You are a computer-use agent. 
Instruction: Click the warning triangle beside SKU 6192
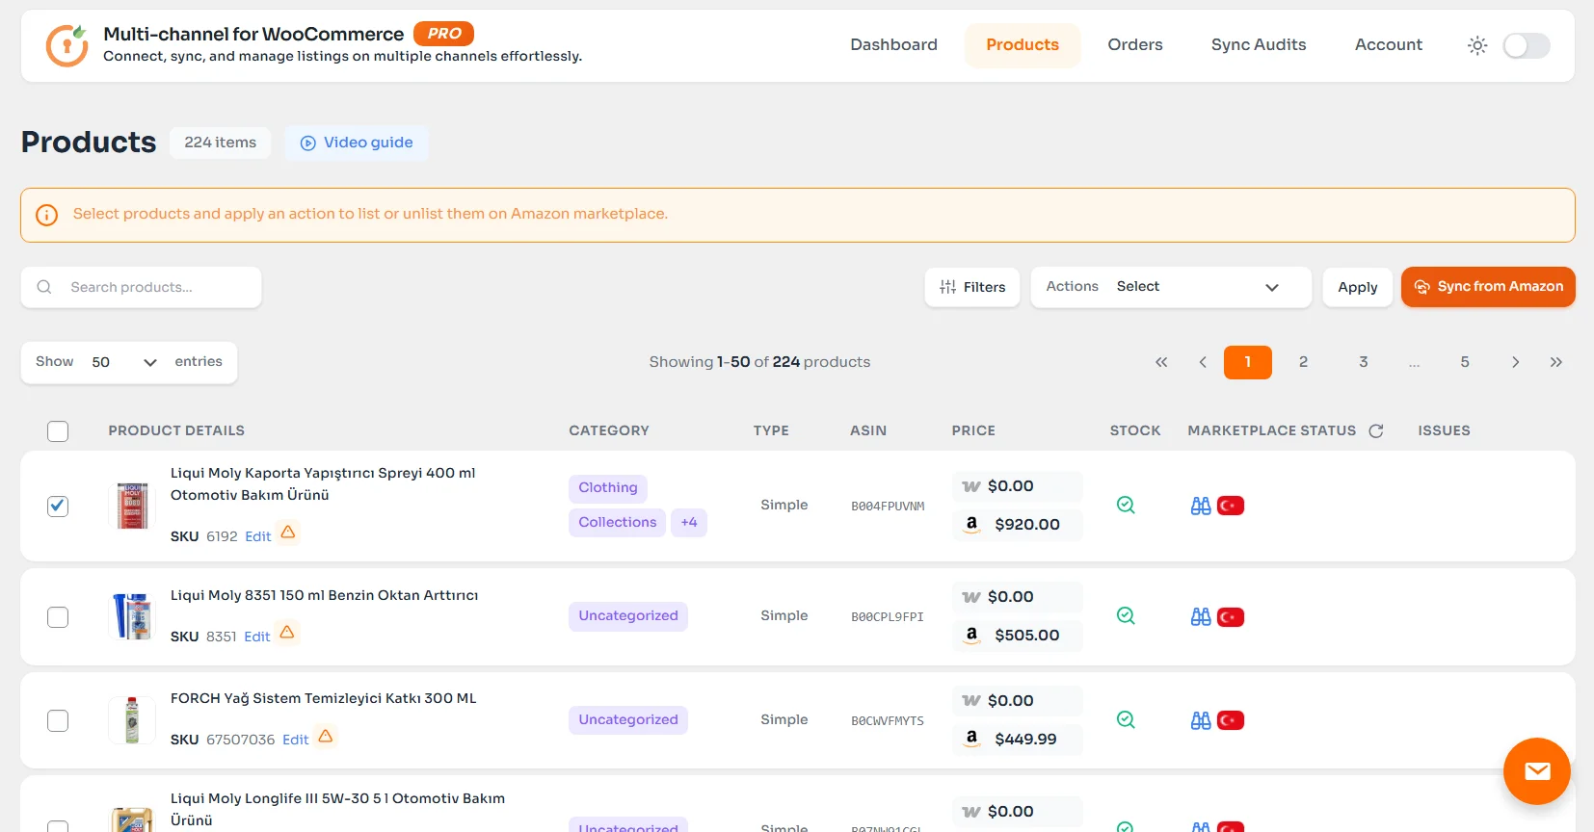[288, 533]
